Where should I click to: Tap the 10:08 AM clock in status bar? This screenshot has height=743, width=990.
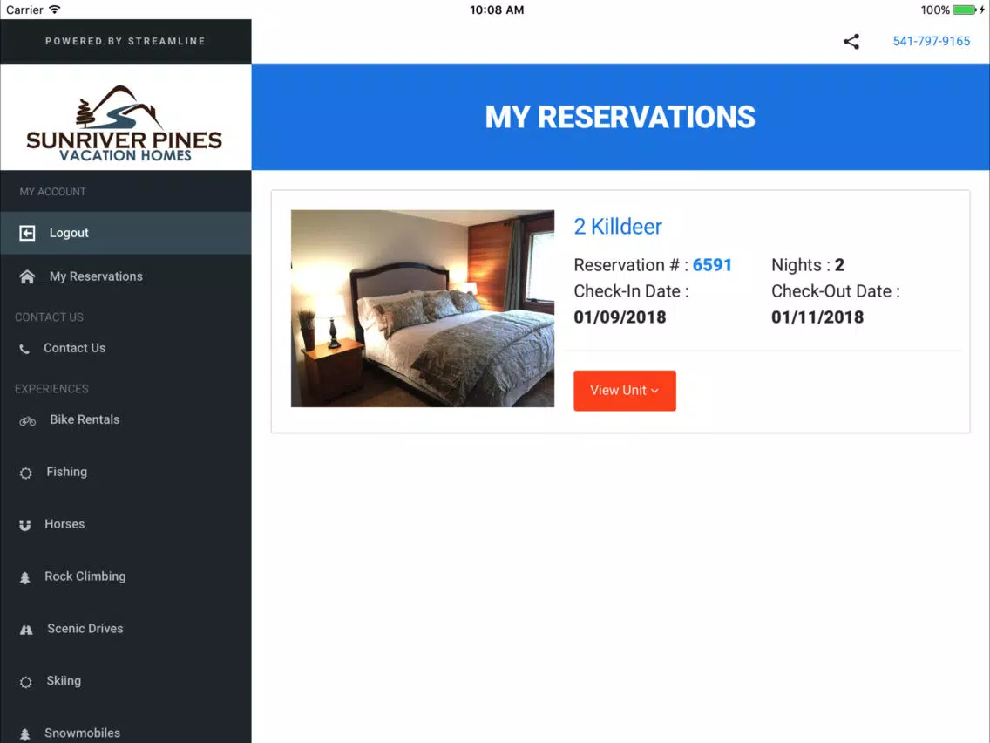(496, 10)
